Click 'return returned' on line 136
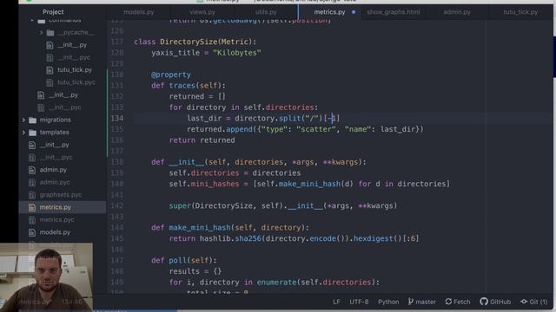Screen dimensions: 556x312 click(202, 140)
